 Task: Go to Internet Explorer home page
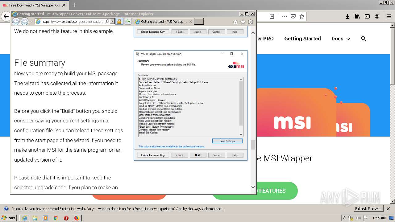coord(235,22)
